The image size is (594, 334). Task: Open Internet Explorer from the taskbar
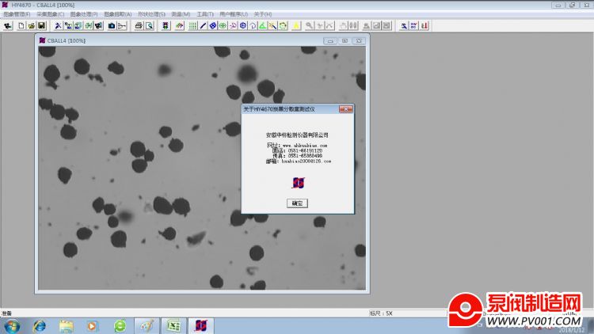40,325
